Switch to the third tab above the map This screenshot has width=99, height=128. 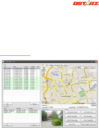(x=51, y=65)
